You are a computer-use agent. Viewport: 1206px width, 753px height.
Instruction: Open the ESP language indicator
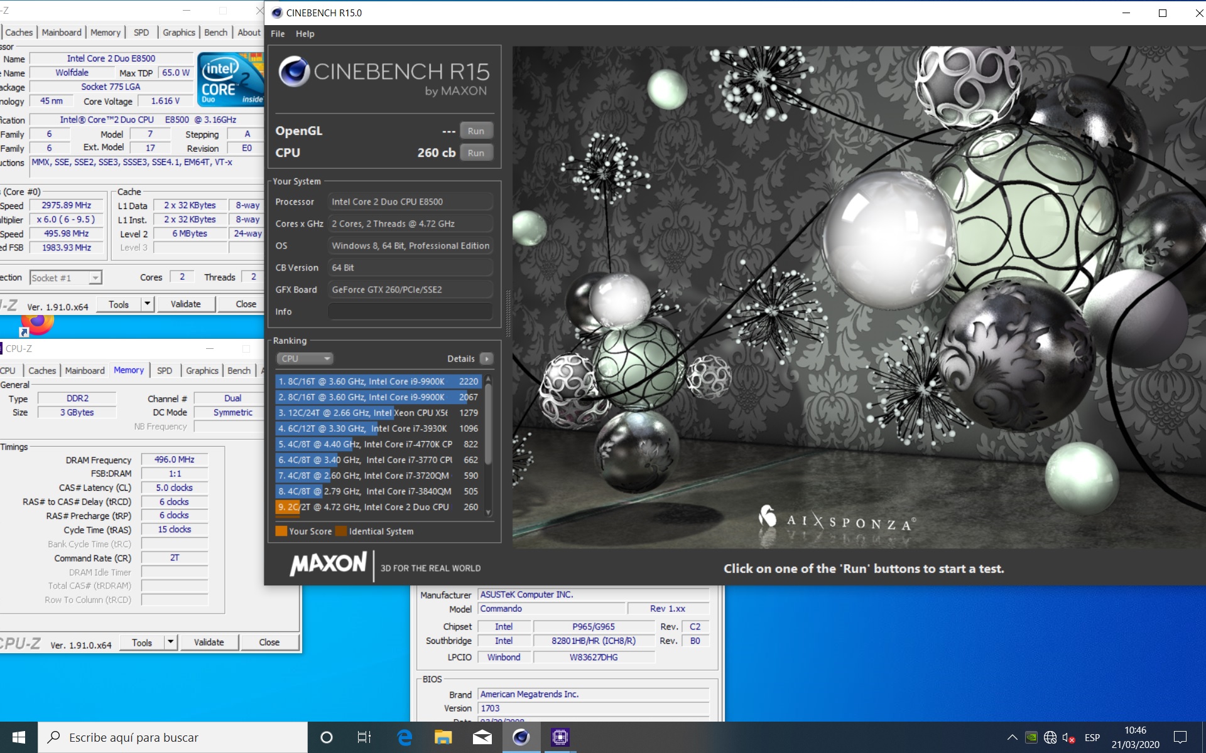tap(1092, 737)
